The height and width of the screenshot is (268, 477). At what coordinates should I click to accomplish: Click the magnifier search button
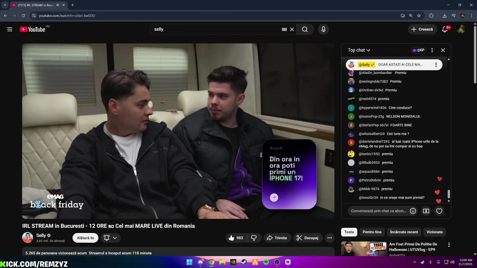tap(305, 29)
